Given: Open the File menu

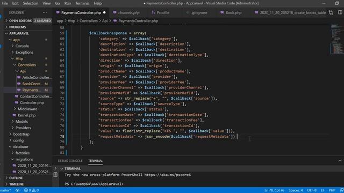Looking at the screenshot, I should tap(5, 3).
